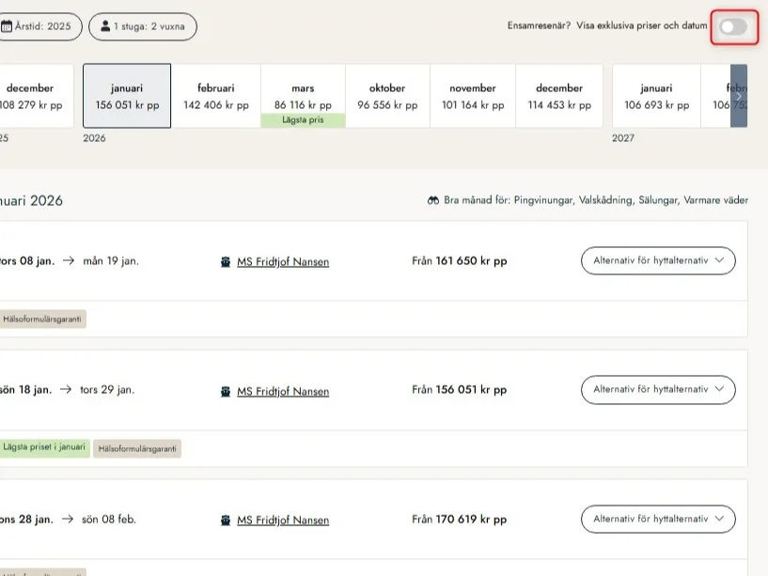Select the november 101 164 kr tab
This screenshot has width=768, height=576.
(x=472, y=96)
